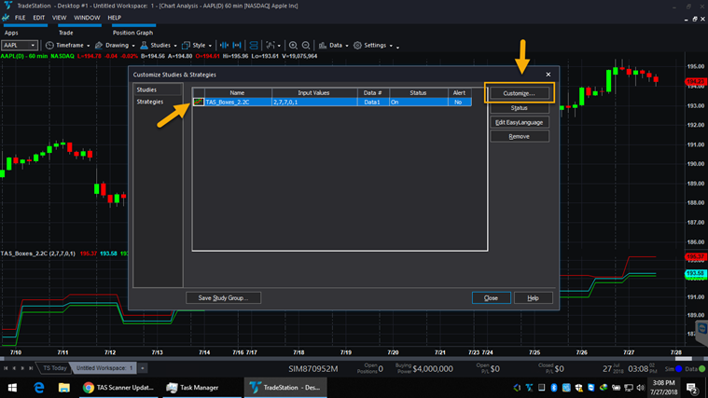Screen dimensions: 708x398
Task: Switch to Untitled Workspace: 1 tab
Action: (x=104, y=368)
